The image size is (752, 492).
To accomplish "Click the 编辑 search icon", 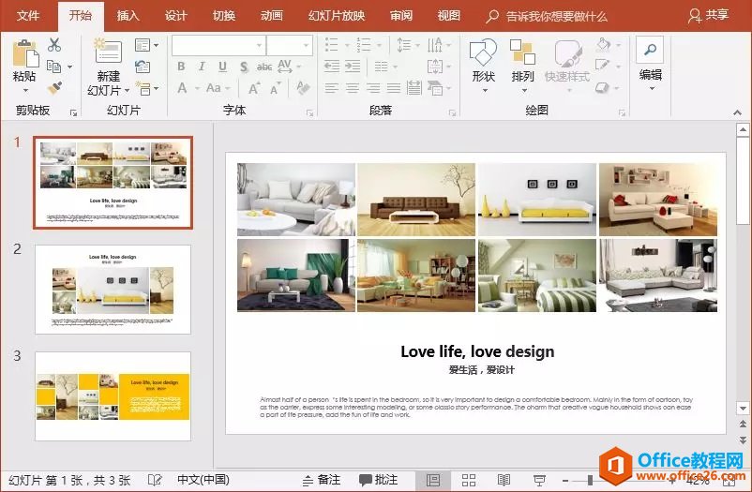I will pos(649,50).
